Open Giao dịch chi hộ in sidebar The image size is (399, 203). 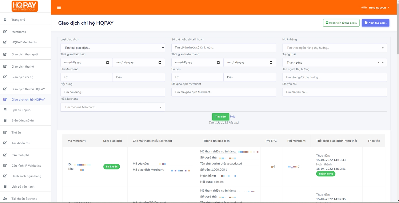pos(22,77)
